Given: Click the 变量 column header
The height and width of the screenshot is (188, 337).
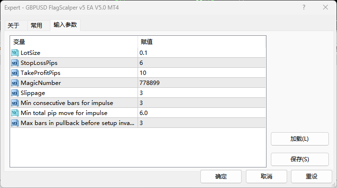Looking at the screenshot, I should 74,42.
